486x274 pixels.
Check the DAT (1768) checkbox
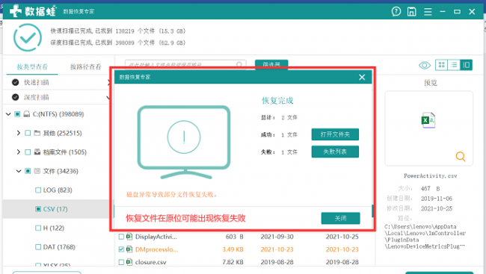point(38,247)
